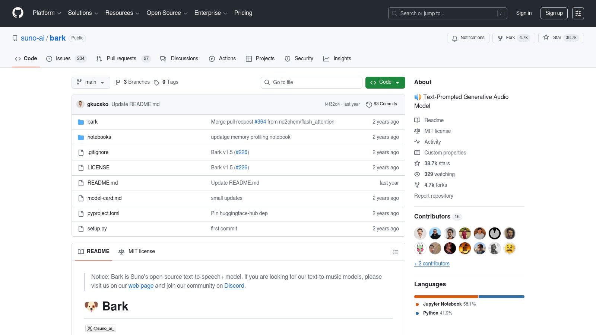Viewport: 596px width, 335px height.
Task: Select the MIT license tab
Action: click(137, 252)
